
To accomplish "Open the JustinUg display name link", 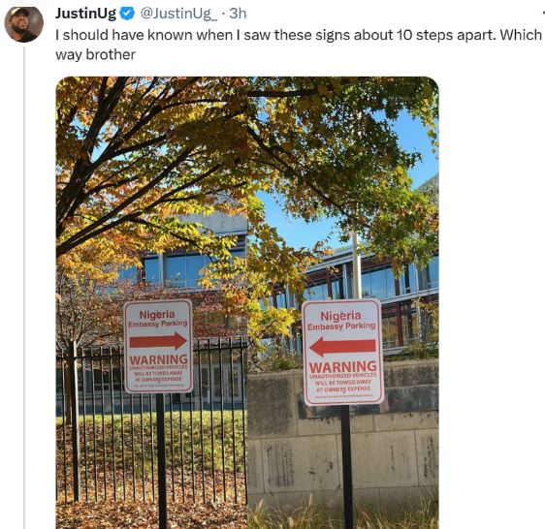I will 85,14.
